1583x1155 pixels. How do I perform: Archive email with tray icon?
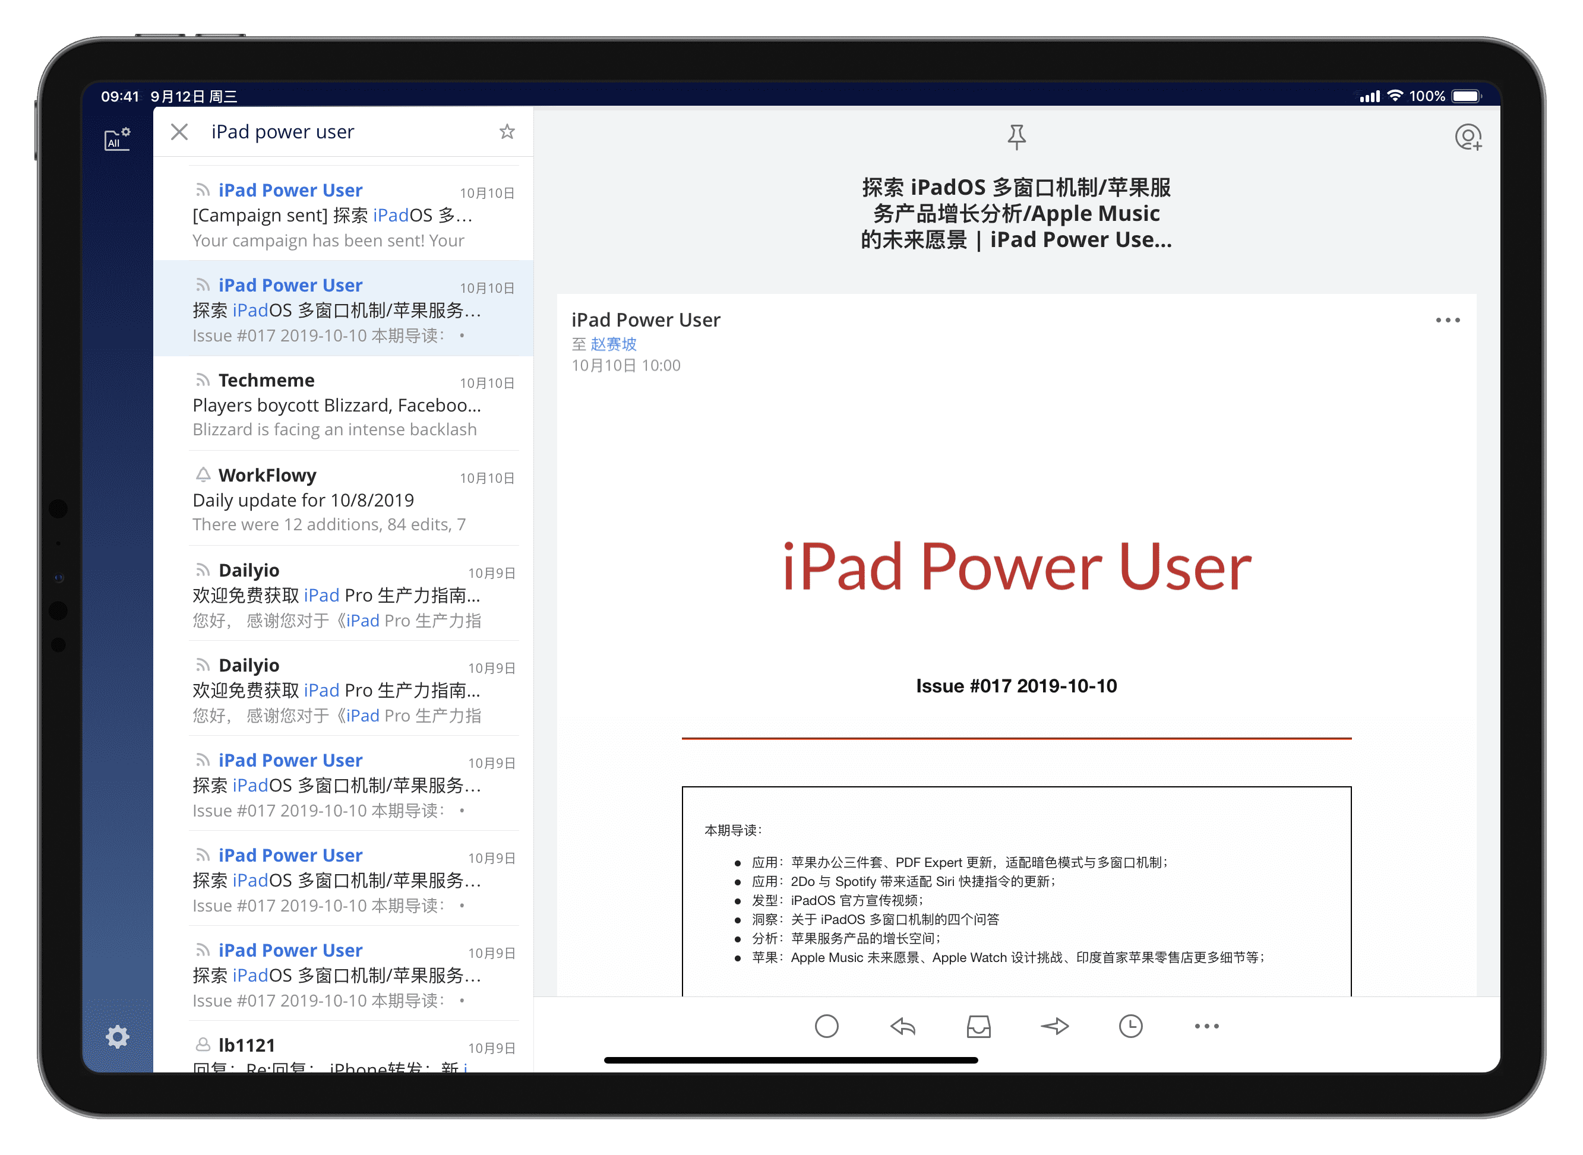pos(978,1026)
